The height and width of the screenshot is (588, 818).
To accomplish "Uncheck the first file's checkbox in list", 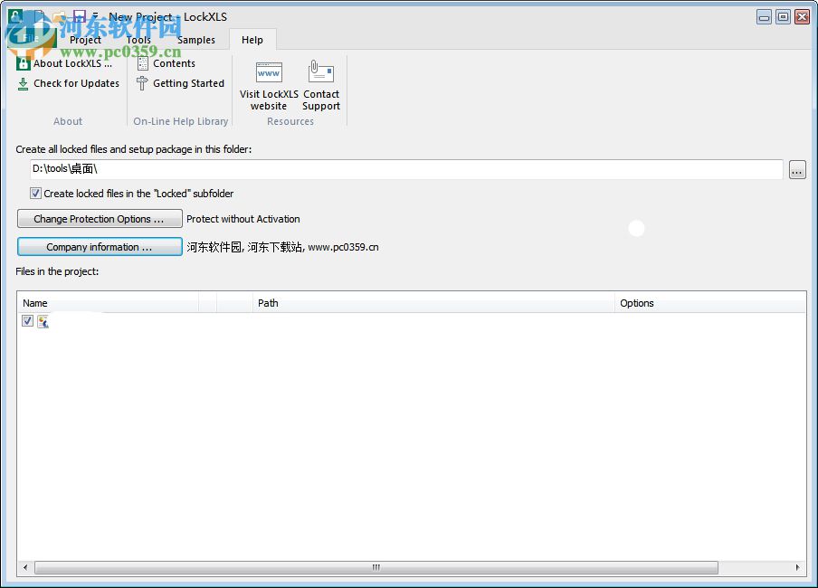I will [28, 321].
